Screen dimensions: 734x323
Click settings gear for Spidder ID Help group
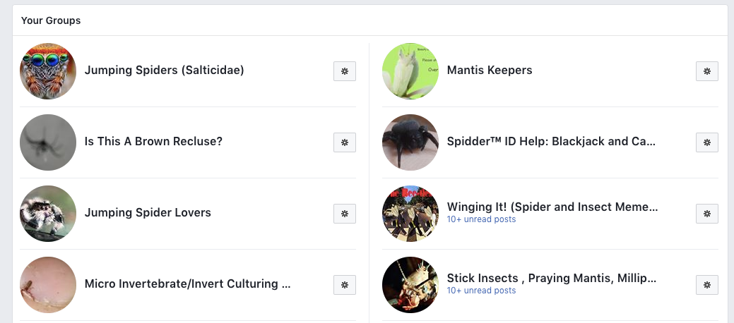point(707,142)
